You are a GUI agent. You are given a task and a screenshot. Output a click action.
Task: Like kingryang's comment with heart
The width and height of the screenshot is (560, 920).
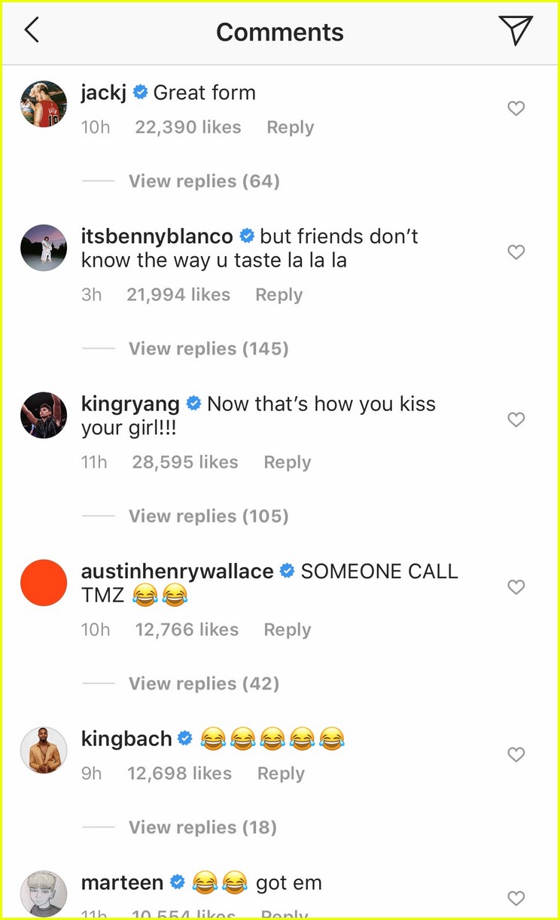[516, 420]
